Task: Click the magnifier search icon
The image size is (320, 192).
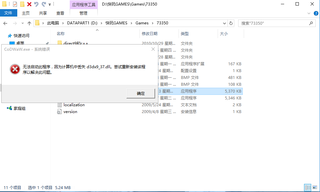Action: pos(311,23)
